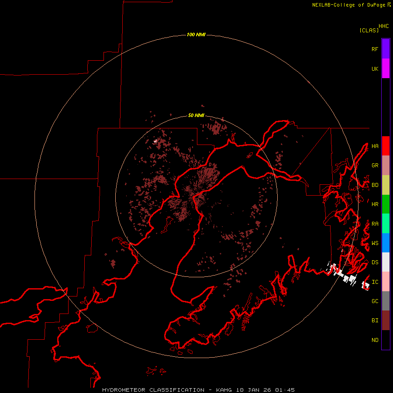Image resolution: width=393 pixels, height=393 pixels.
Task: Click the 50 NMI range ring label
Action: point(196,115)
